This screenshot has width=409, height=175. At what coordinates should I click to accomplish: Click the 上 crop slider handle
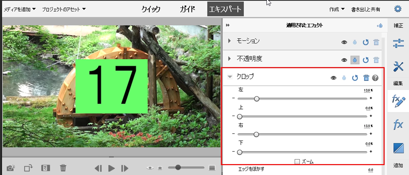pos(239,116)
